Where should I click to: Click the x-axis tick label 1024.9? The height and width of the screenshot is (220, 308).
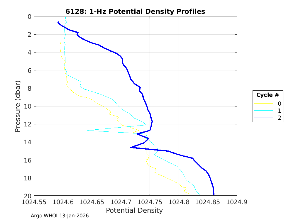click(237, 202)
